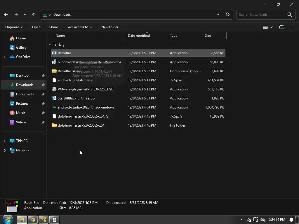Unpin Music using its pin icon
Image resolution: width=299 pixels, height=224 pixels.
coord(43,113)
